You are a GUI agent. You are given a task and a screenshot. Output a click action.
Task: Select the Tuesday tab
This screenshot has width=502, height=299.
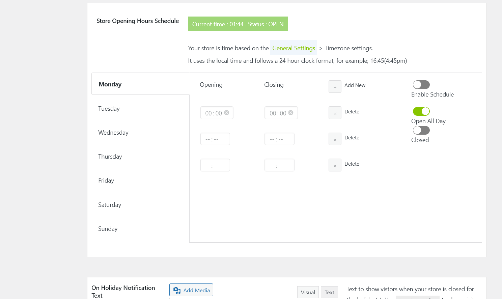pyautogui.click(x=109, y=109)
